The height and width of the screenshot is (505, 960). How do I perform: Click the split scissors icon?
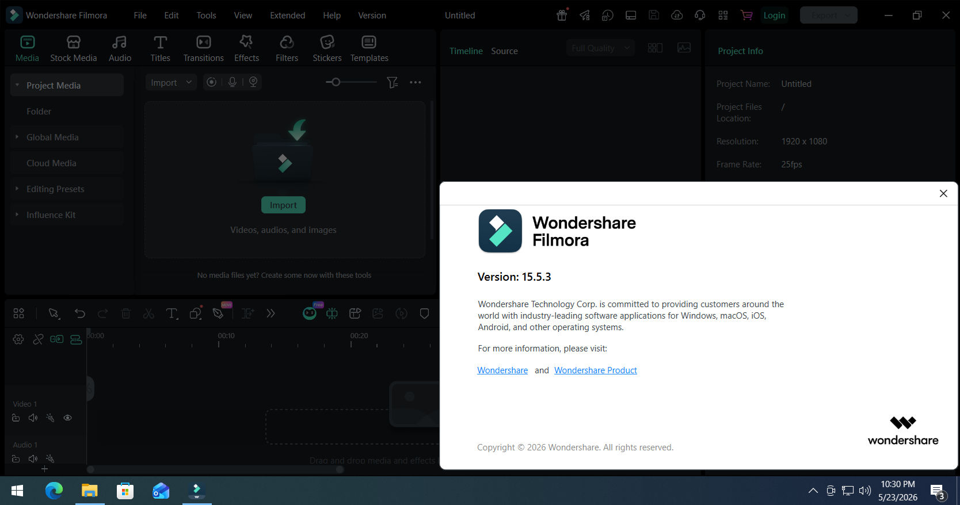[148, 313]
